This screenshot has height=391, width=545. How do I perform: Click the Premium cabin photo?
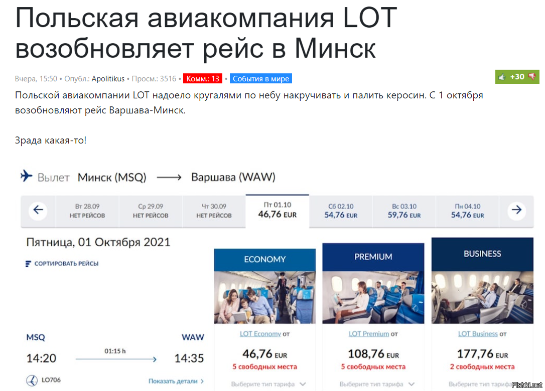point(373,297)
